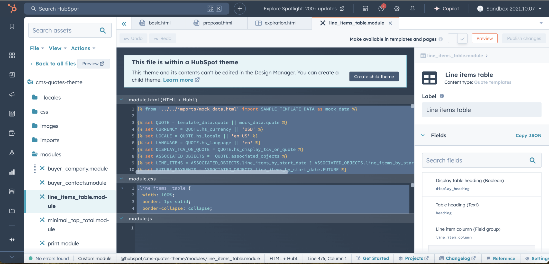The height and width of the screenshot is (264, 549).
Task: Open the notifications bell icon
Action: 413,9
